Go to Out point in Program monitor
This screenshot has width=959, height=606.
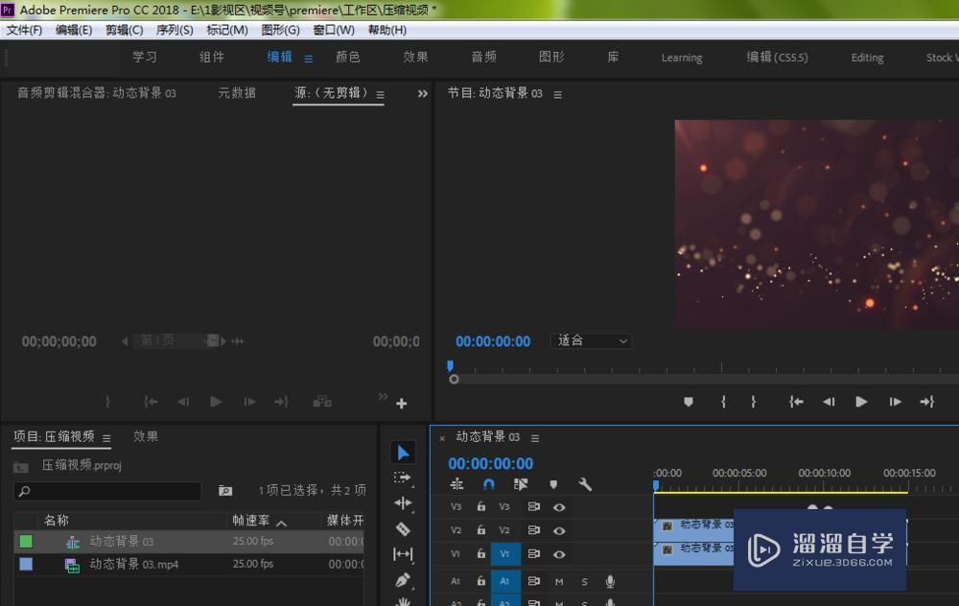pyautogui.click(x=927, y=402)
